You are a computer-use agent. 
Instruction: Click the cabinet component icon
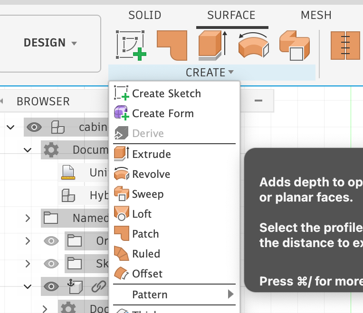(x=57, y=127)
